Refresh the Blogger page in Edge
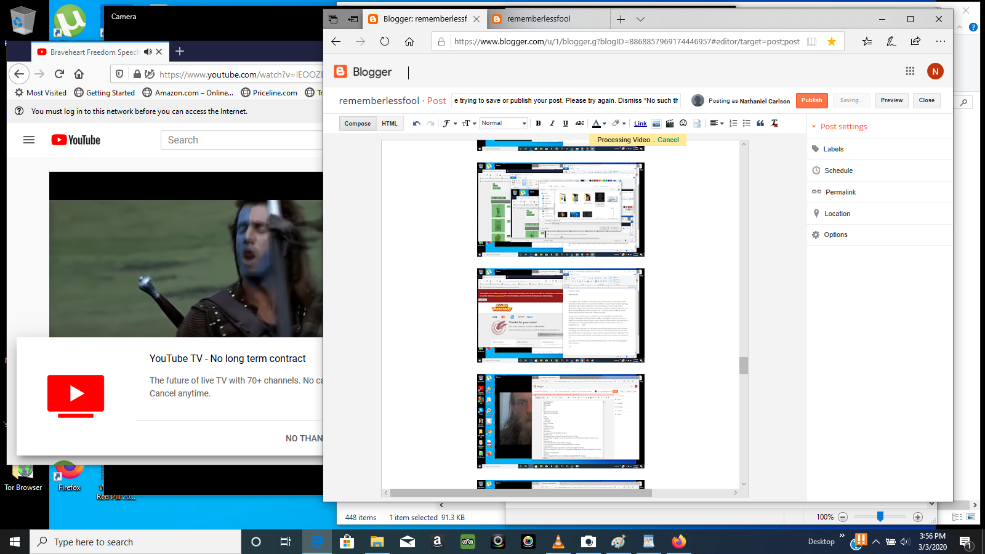The width and height of the screenshot is (985, 554). click(385, 41)
